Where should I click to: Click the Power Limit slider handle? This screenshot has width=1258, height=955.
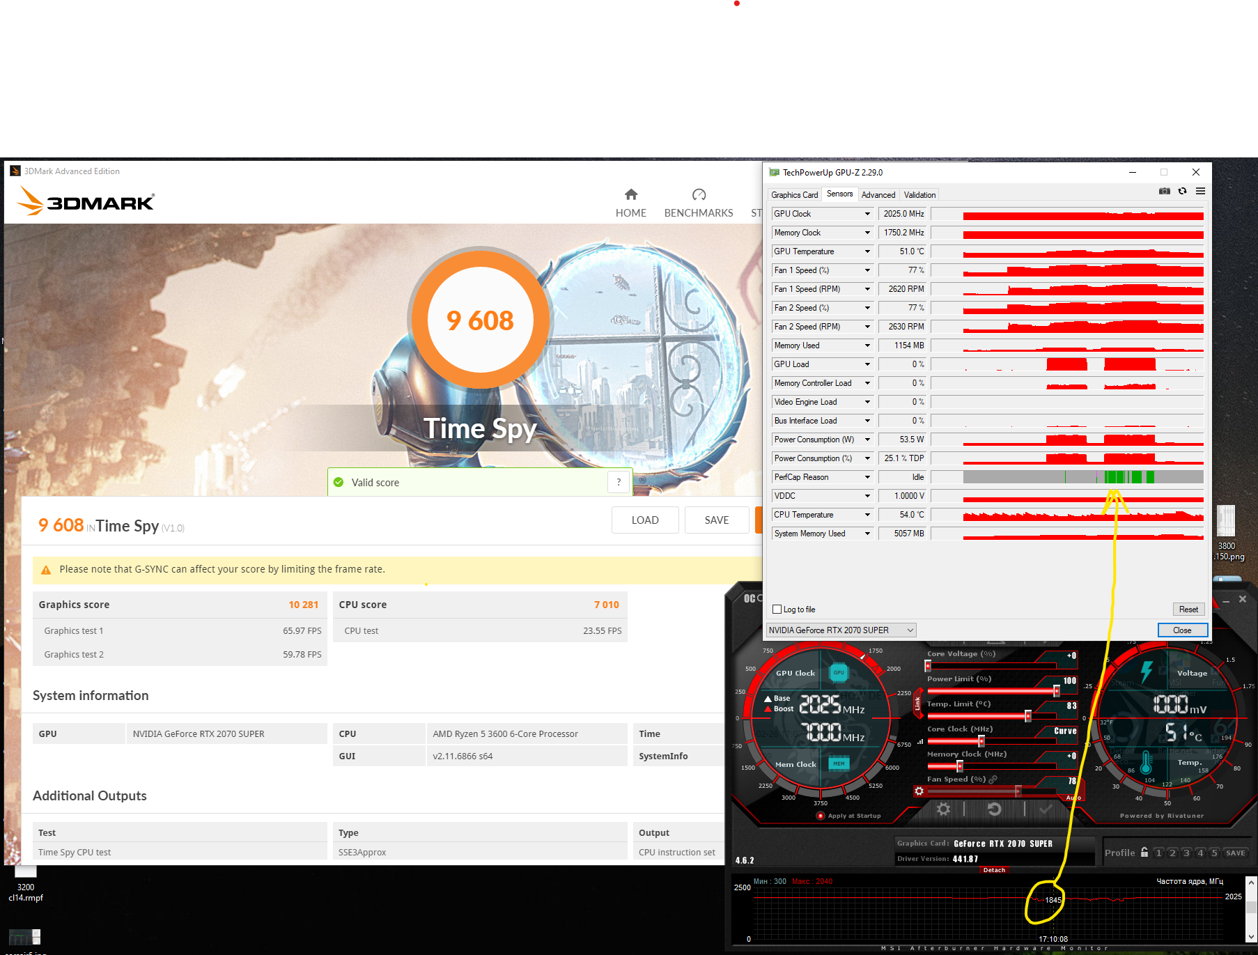point(1057,691)
